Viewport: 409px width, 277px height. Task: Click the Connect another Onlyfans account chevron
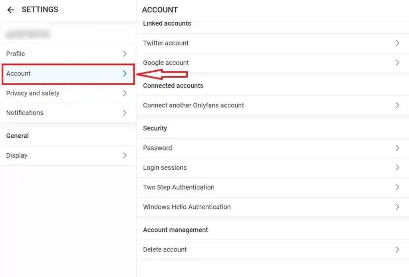click(x=397, y=105)
